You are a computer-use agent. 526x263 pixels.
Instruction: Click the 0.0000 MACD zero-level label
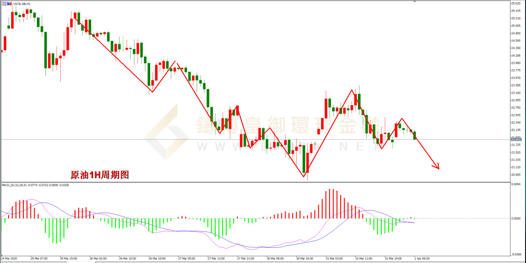click(x=516, y=219)
